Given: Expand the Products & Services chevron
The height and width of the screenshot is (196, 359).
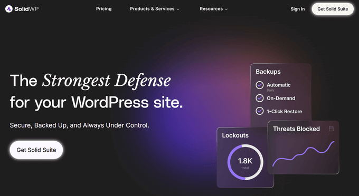Looking at the screenshot, I should point(178,9).
